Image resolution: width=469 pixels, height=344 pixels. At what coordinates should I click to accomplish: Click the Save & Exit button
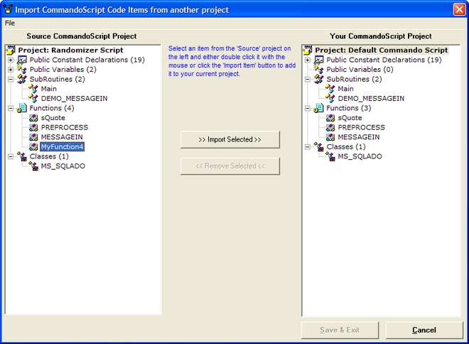[x=340, y=330]
